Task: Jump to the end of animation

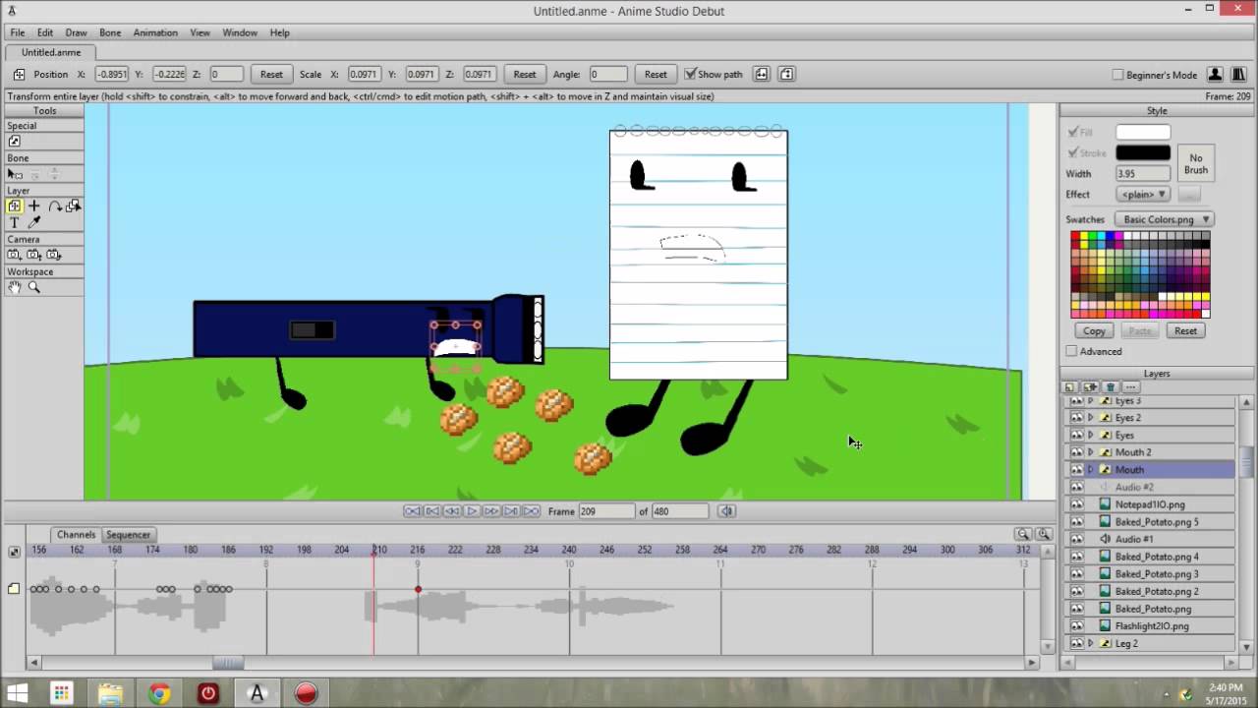Action: [531, 511]
